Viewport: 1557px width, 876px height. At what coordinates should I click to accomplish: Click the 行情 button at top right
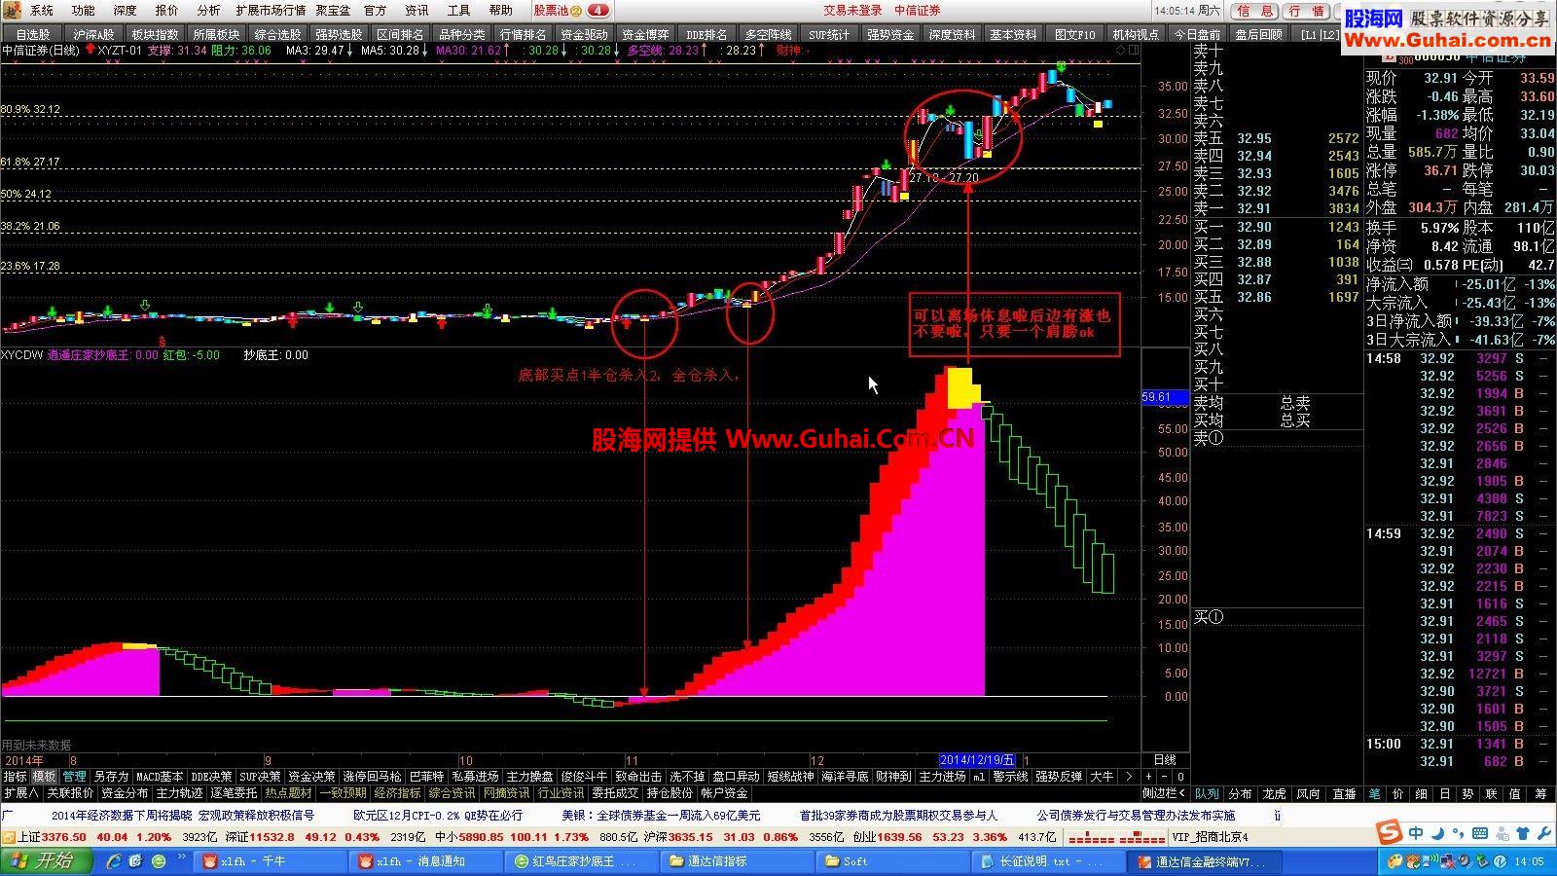coord(1304,11)
